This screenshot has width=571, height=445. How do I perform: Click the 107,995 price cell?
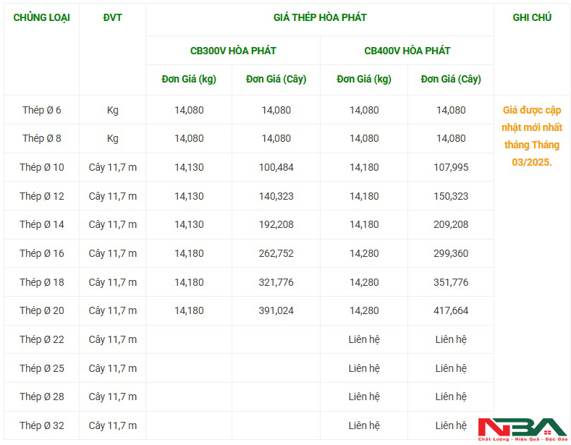coord(451,167)
